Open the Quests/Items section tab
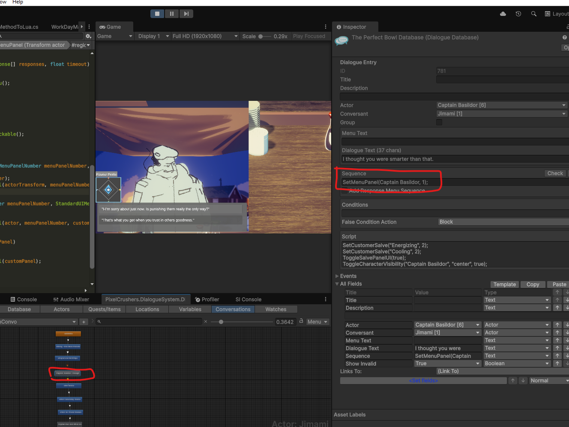569x427 pixels. (105, 309)
